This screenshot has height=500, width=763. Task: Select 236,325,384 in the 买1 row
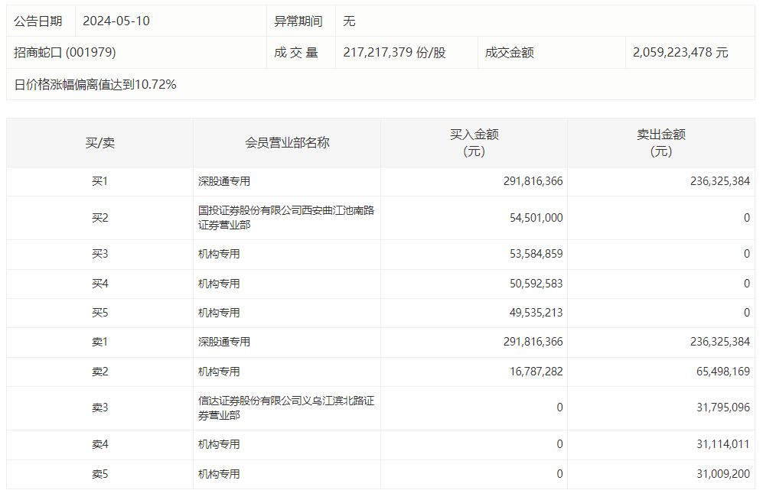click(719, 181)
